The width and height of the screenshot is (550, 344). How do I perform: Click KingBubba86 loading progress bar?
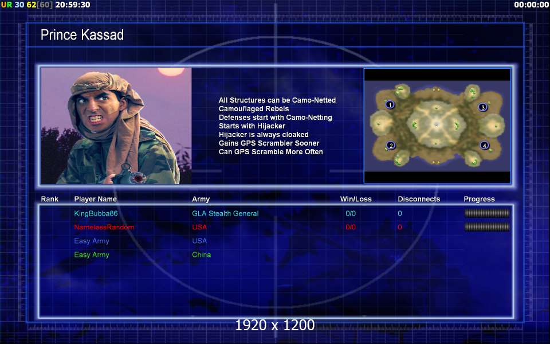point(487,213)
